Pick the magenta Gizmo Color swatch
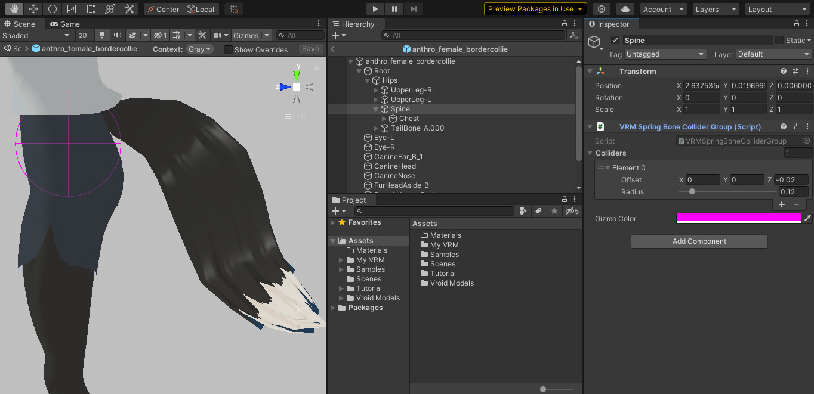The height and width of the screenshot is (394, 814). pos(738,218)
